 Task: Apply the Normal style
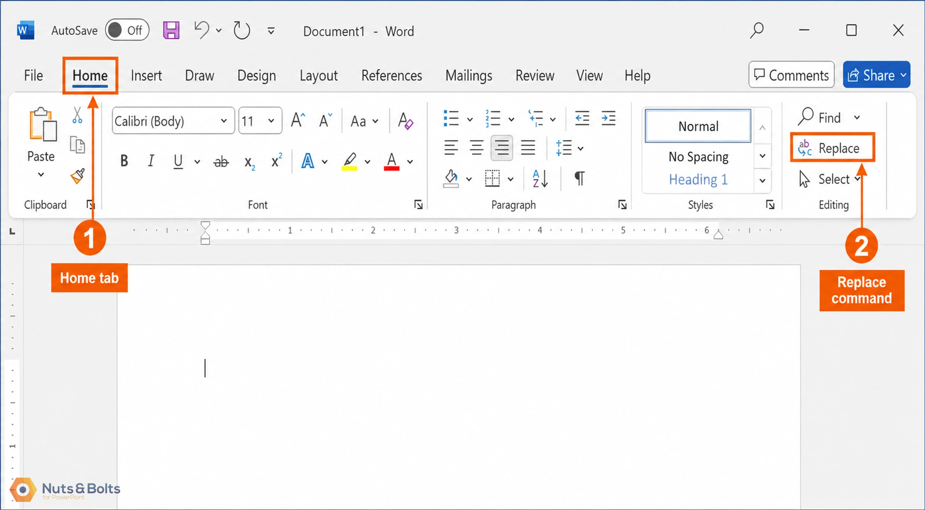[698, 126]
